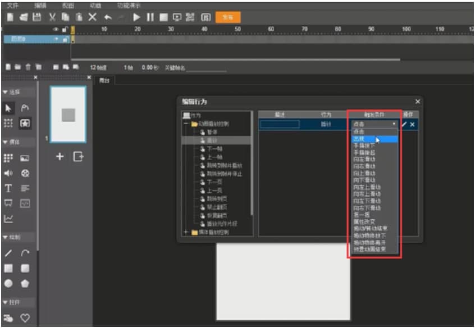475x328 pixels.
Task: Toggle the eye icon in timeline header
Action: pos(57,29)
